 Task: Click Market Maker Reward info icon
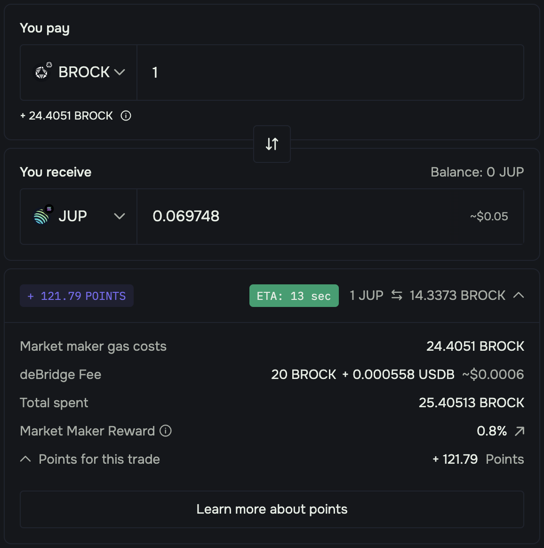[x=166, y=431]
